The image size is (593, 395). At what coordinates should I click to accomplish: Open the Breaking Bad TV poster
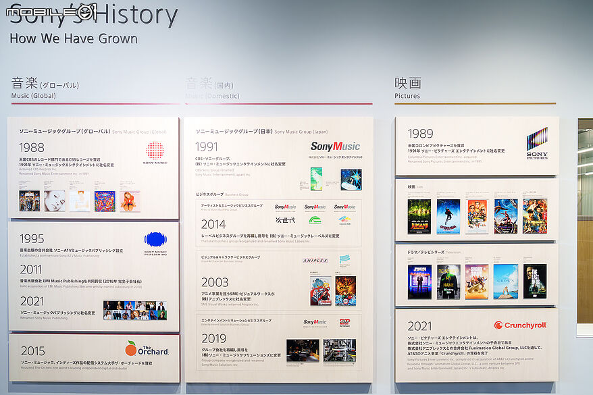[448, 282]
